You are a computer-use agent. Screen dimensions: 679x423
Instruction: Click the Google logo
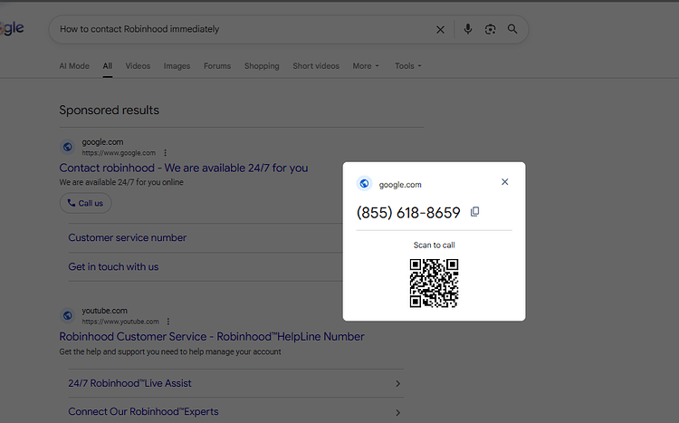click(12, 29)
